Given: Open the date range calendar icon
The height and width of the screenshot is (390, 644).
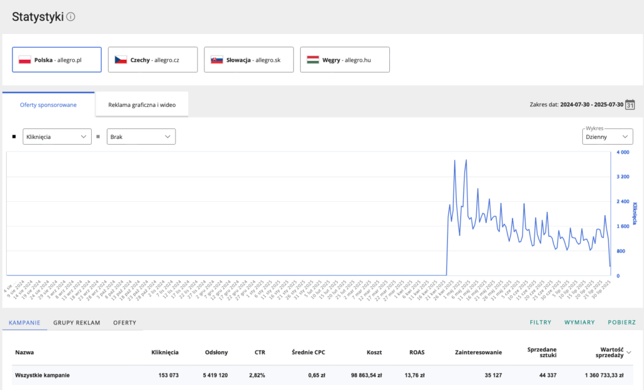Looking at the screenshot, I should coord(630,104).
